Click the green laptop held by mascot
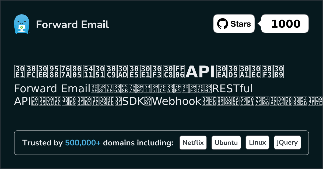The width and height of the screenshot is (323, 169). pyautogui.click(x=21, y=27)
